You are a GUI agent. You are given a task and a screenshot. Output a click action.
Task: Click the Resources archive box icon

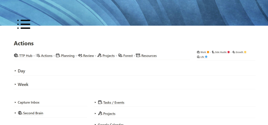click(x=138, y=55)
